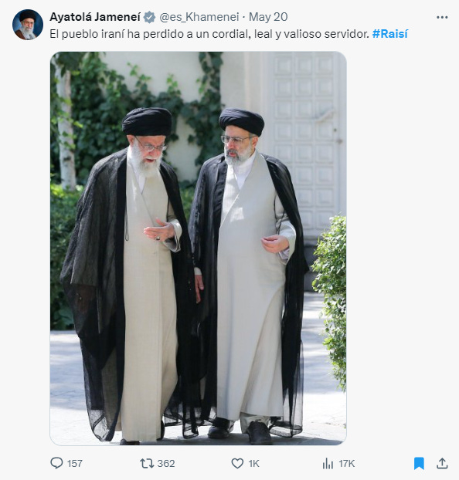Click the May 20 timestamp
459x480 pixels.
point(268,17)
